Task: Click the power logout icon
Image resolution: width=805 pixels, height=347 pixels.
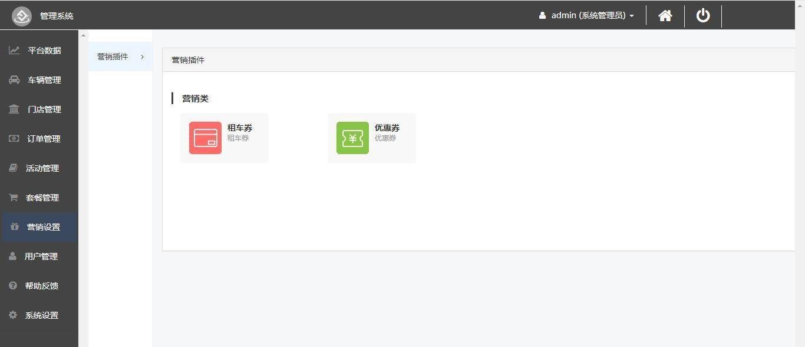Action: tap(703, 15)
